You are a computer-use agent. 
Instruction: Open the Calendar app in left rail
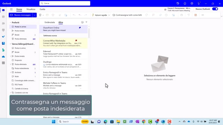(x=3, y=17)
